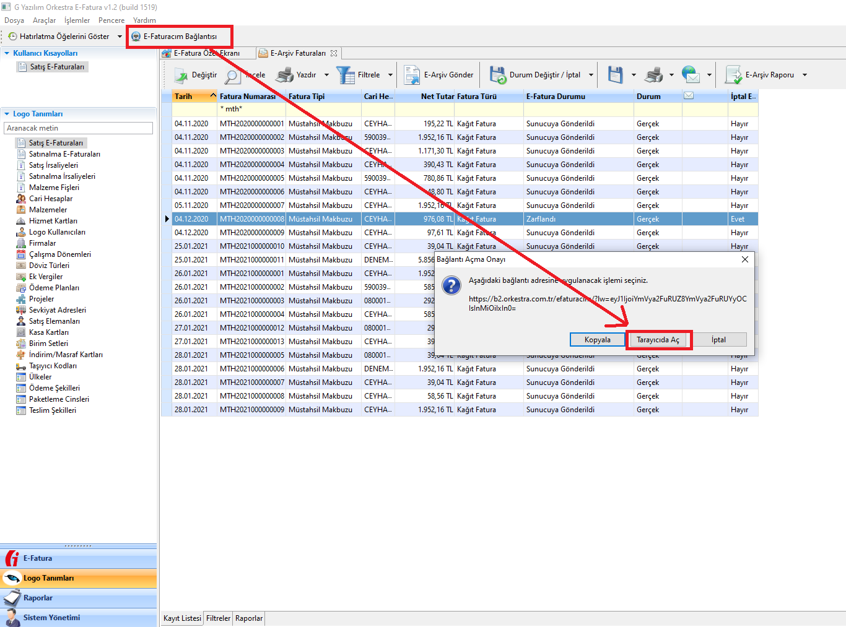Click the E-Arşiv Gönder icon
846x627 pixels.
pos(412,75)
